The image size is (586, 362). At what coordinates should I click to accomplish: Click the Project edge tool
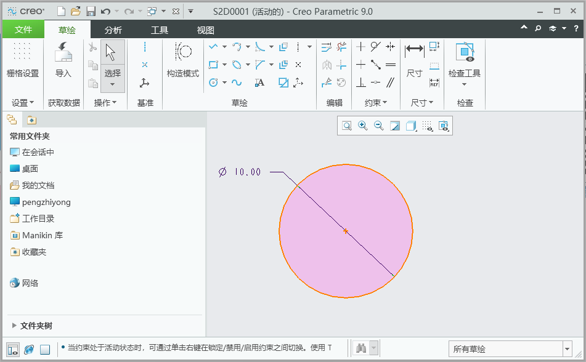pyautogui.click(x=283, y=82)
